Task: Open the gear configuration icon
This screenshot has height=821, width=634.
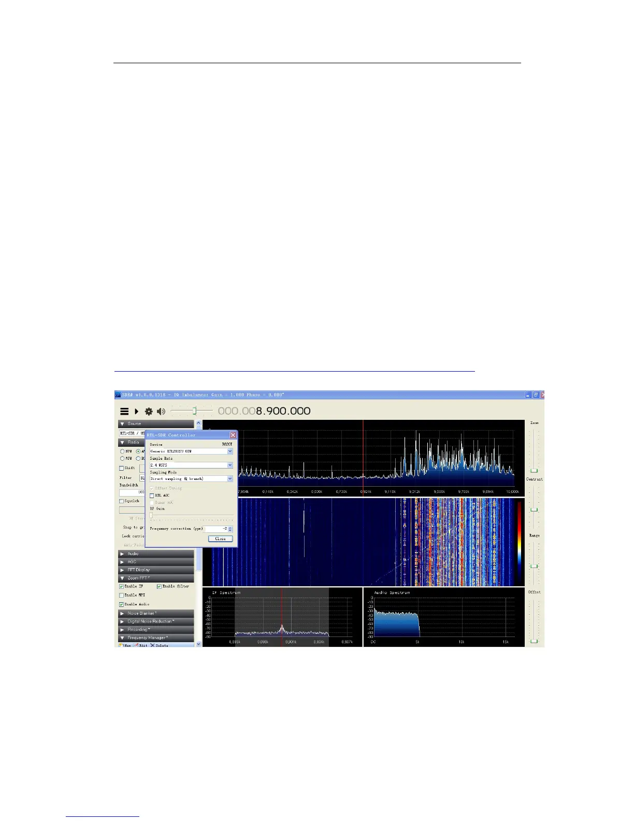Action: [x=149, y=411]
